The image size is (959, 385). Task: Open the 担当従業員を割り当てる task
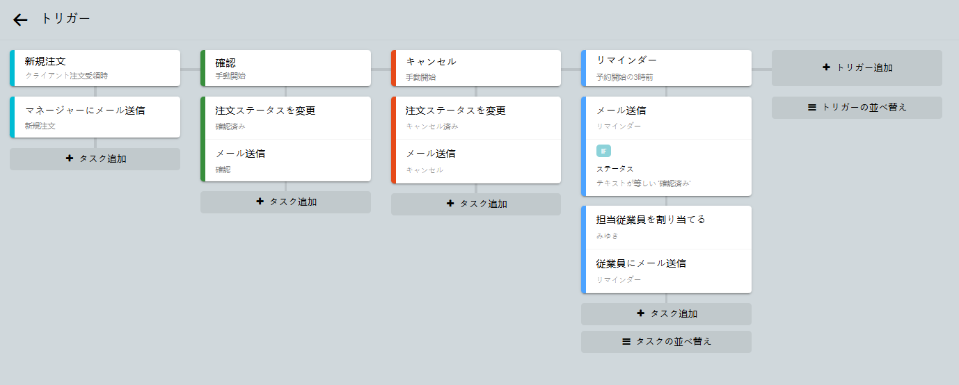click(667, 227)
